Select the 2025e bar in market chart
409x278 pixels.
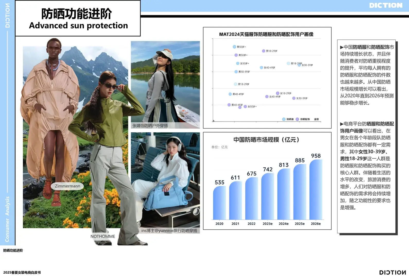tap(300, 192)
